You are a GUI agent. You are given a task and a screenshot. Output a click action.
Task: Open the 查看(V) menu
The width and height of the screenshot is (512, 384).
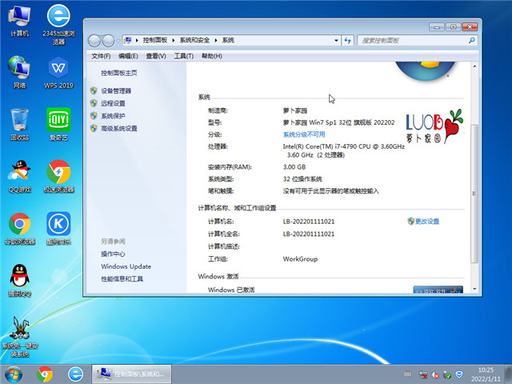[156, 56]
